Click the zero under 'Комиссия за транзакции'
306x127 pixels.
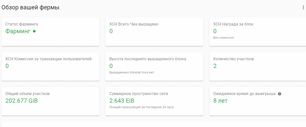[7, 66]
